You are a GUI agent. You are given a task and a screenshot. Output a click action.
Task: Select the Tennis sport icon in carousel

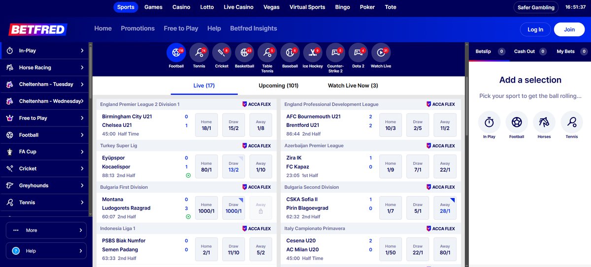(199, 53)
